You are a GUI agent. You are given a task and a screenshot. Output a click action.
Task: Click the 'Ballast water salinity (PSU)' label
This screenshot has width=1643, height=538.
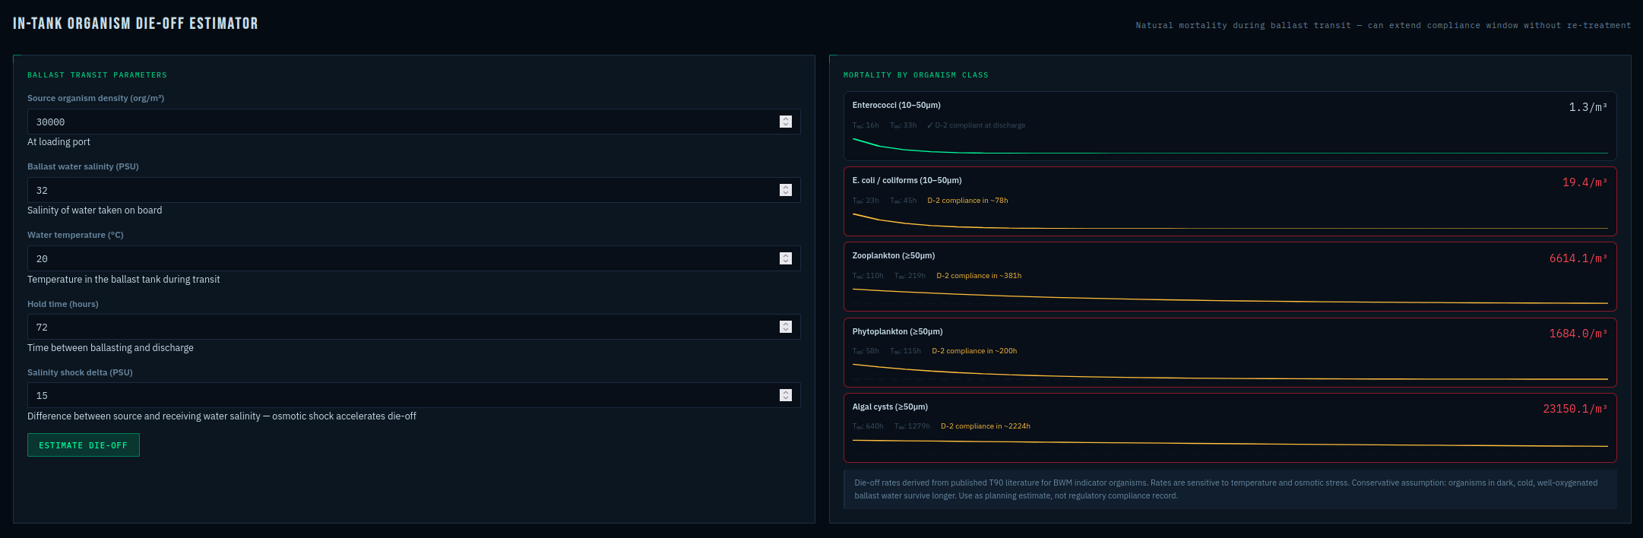point(83,166)
